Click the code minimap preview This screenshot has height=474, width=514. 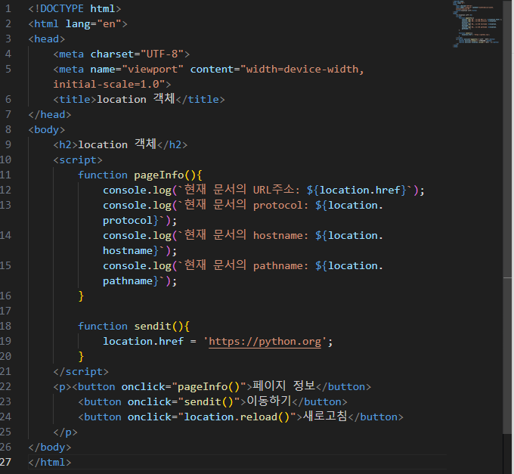tap(477, 23)
